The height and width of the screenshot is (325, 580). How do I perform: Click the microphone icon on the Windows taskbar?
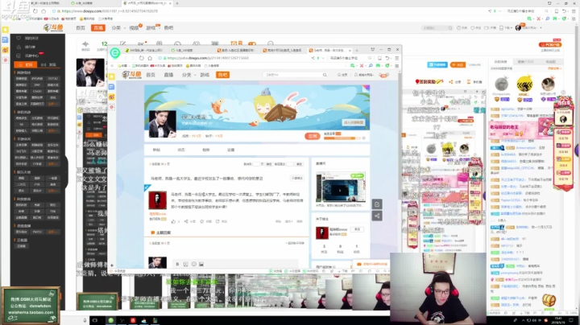point(85,320)
